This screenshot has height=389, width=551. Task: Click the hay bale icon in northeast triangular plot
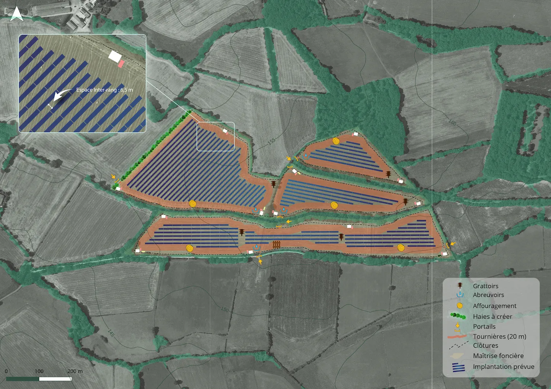point(336,141)
